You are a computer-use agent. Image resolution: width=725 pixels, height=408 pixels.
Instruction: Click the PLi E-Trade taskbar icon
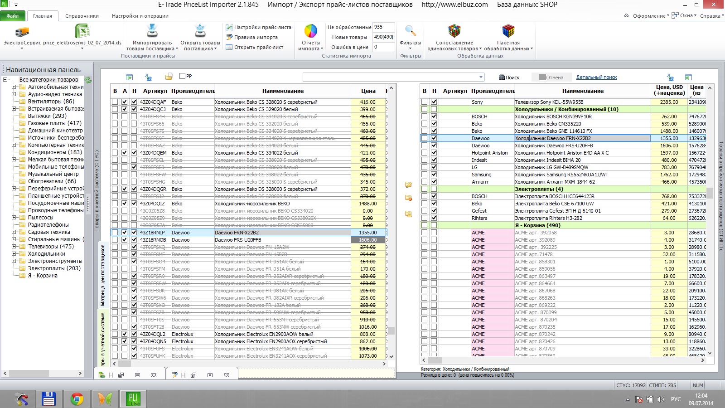pyautogui.click(x=133, y=399)
